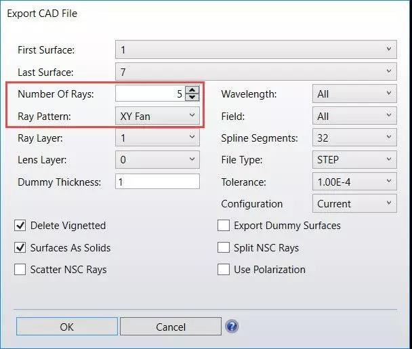
Task: Decrease Number Of Rays with down arrow
Action: [x=192, y=97]
